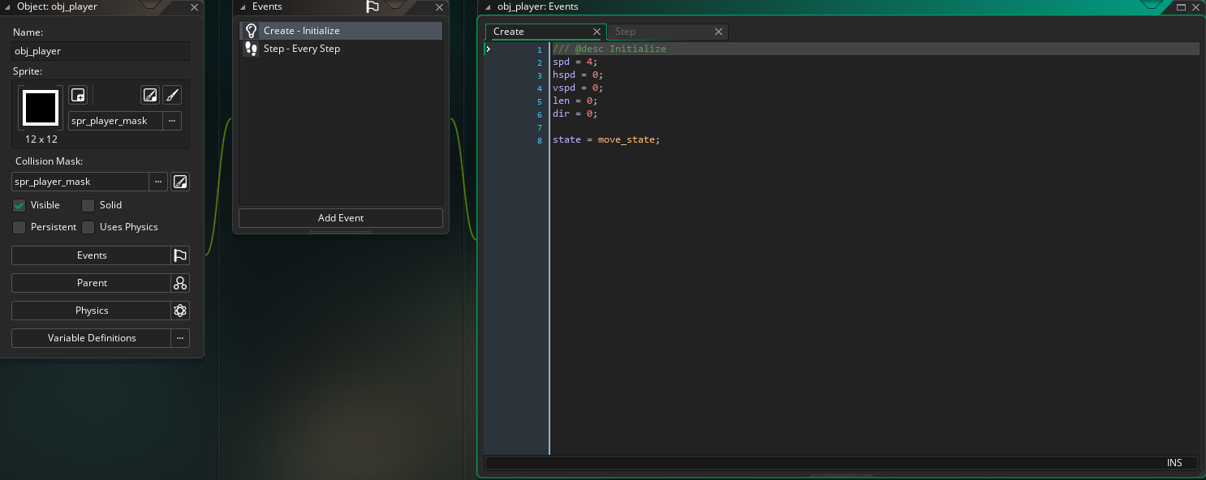The height and width of the screenshot is (480, 1206).
Task: Click line number 8 in the gutter
Action: point(540,140)
